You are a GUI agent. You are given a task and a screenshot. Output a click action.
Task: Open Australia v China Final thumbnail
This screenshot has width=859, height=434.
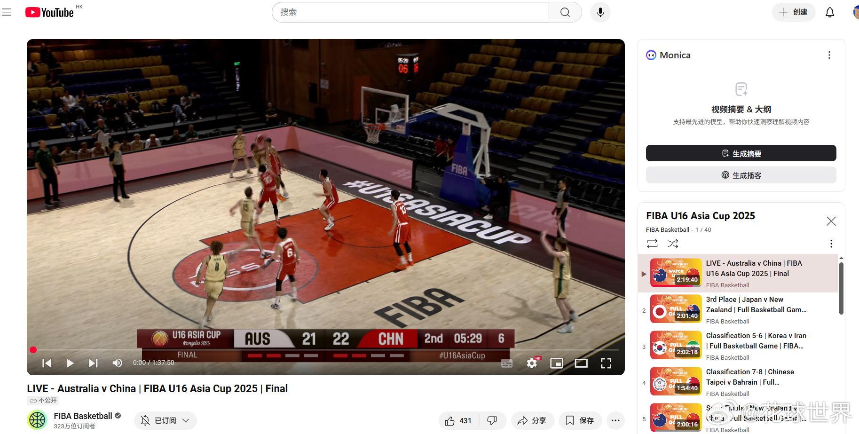676,273
